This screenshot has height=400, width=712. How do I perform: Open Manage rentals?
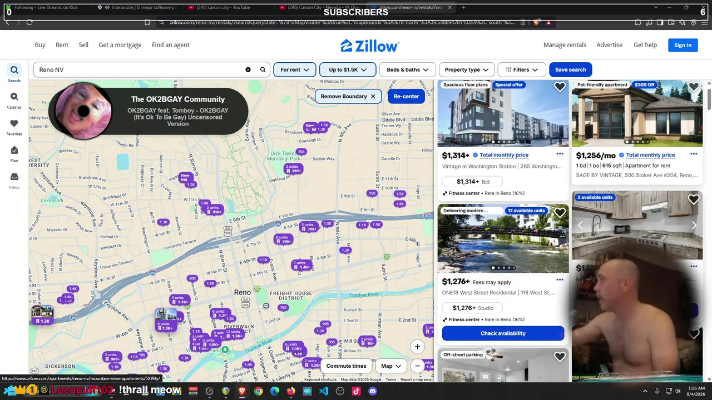point(565,45)
